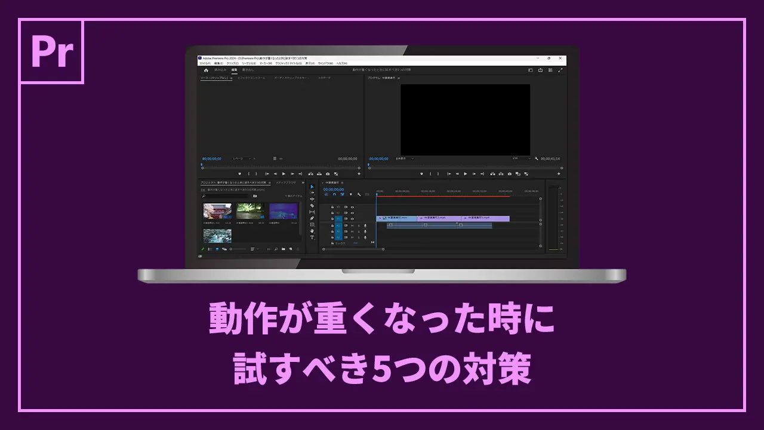
Task: Play in the Source monitor
Action: [284, 174]
